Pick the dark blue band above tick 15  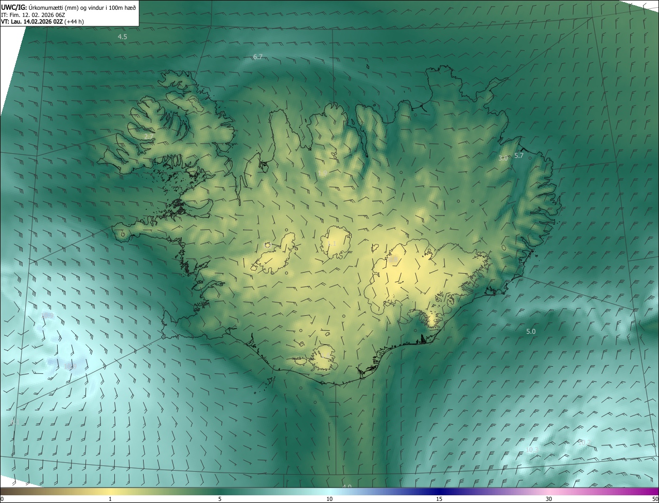coord(439,491)
